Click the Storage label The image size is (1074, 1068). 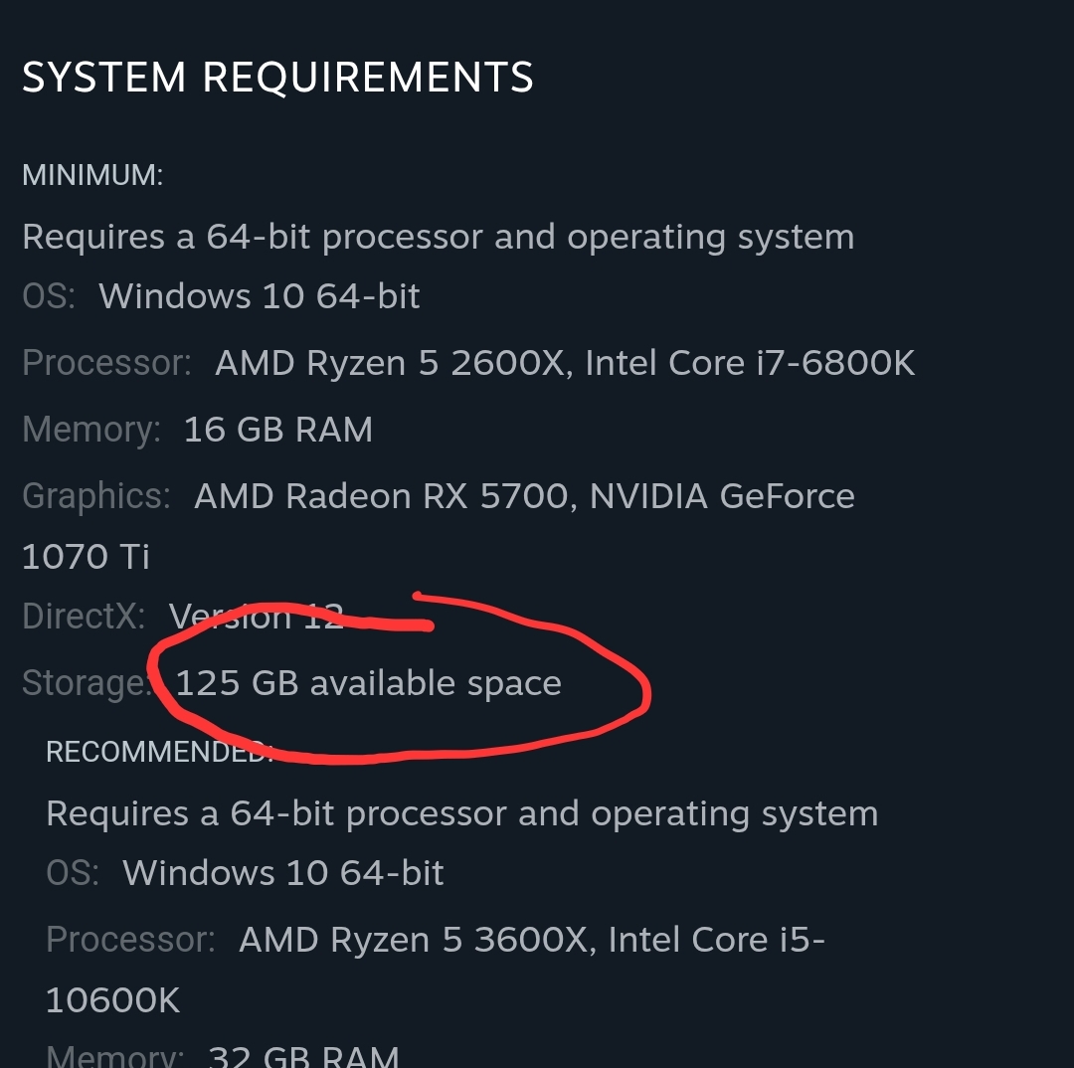tap(87, 684)
